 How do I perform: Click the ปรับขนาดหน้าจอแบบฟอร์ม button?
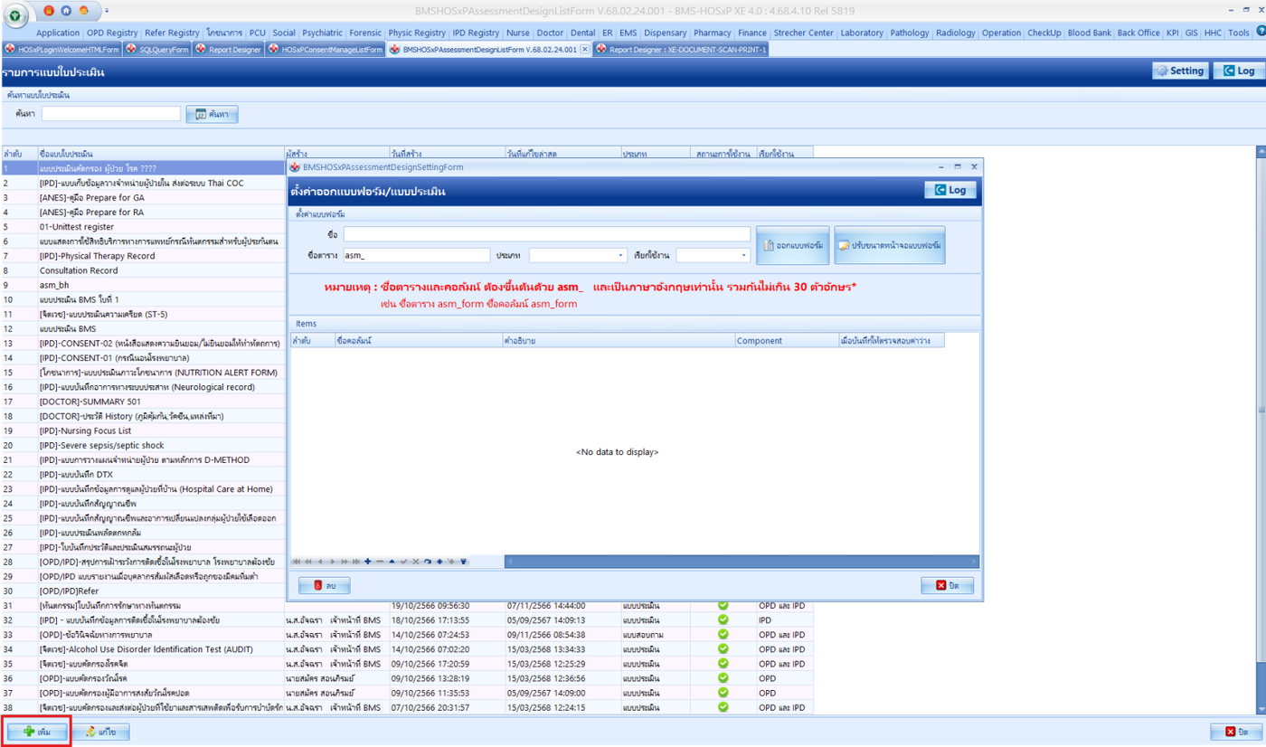click(890, 245)
